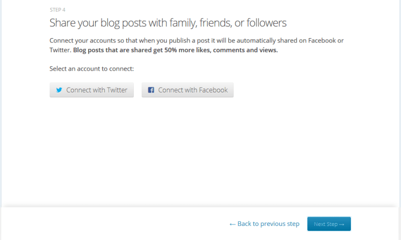Click the word Twitter starting the second description line
The image size is (401, 240).
60,50
